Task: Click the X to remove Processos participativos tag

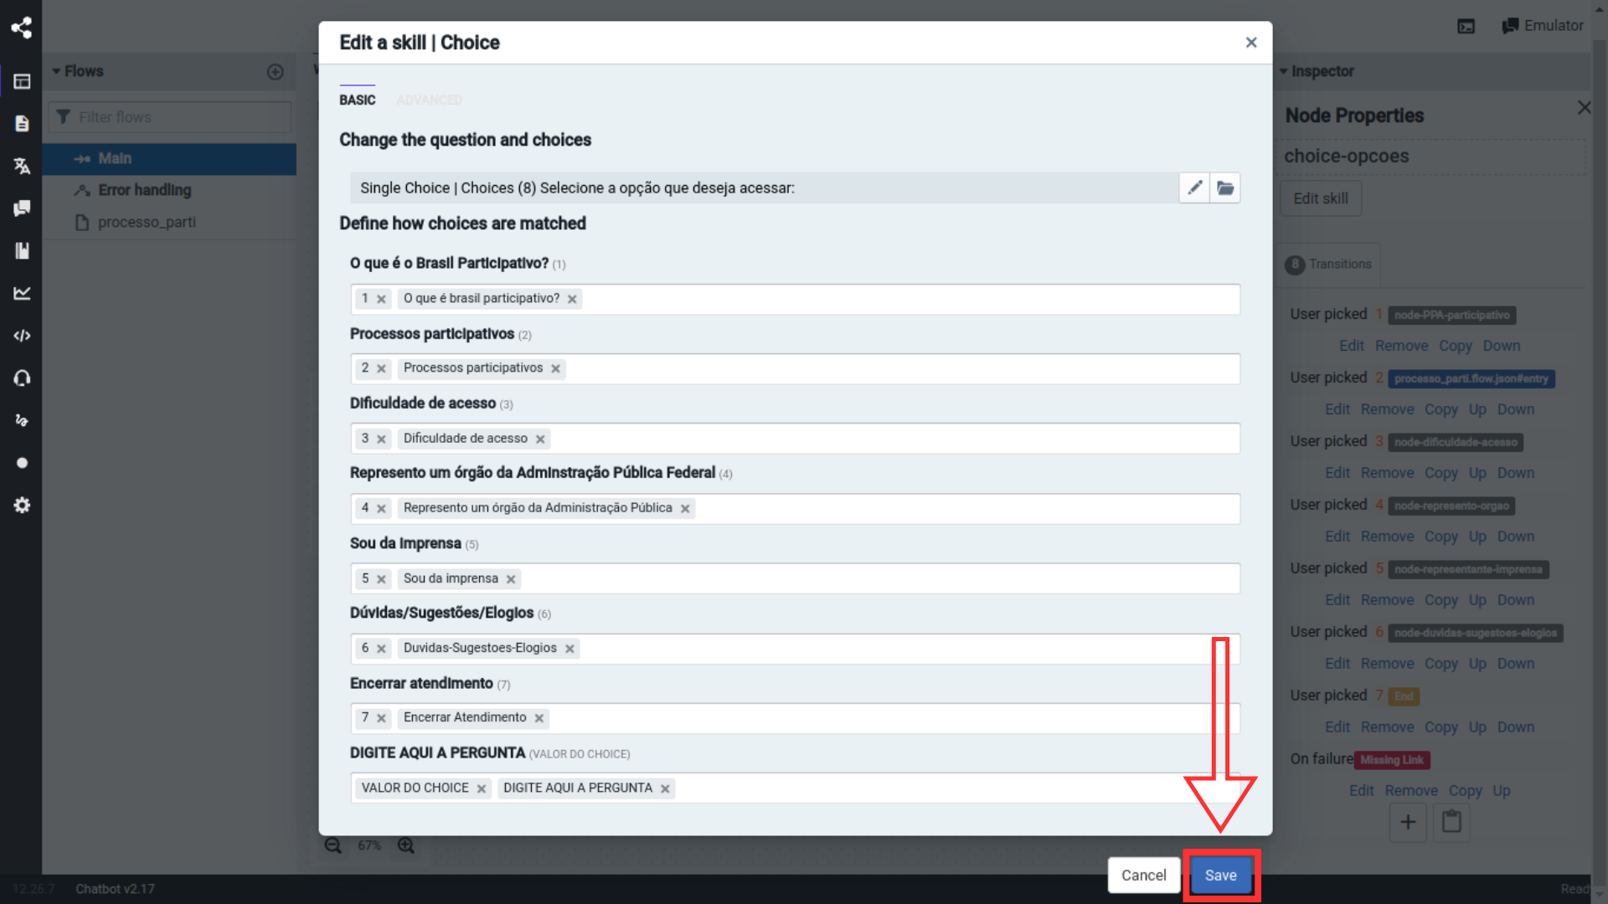Action: click(x=554, y=367)
